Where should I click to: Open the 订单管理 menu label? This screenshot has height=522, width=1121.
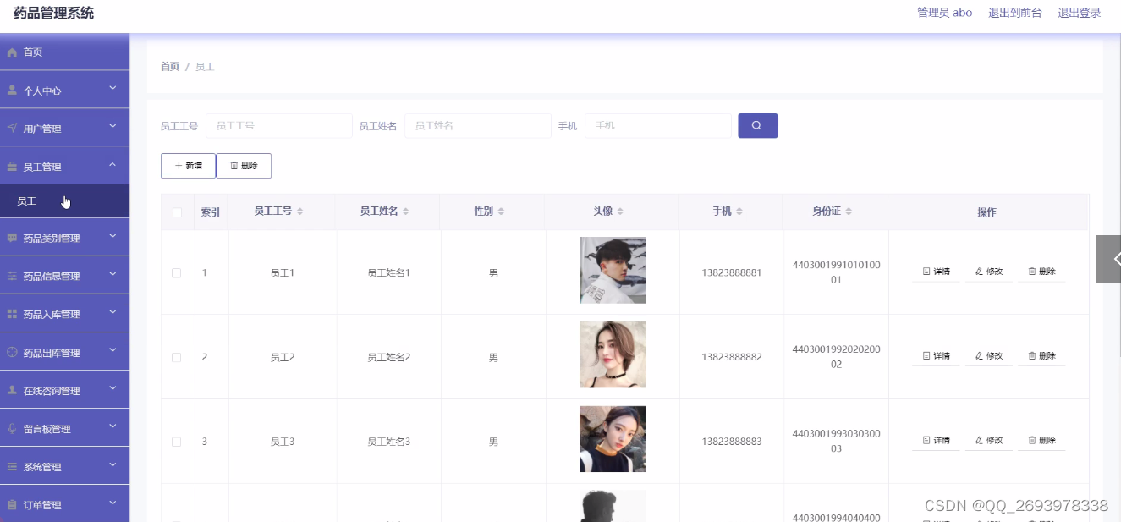click(x=42, y=505)
